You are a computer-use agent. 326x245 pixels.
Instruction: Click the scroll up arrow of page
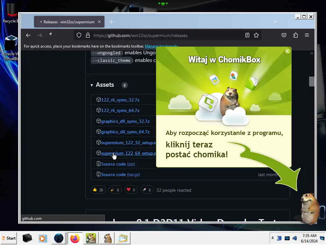312,53
